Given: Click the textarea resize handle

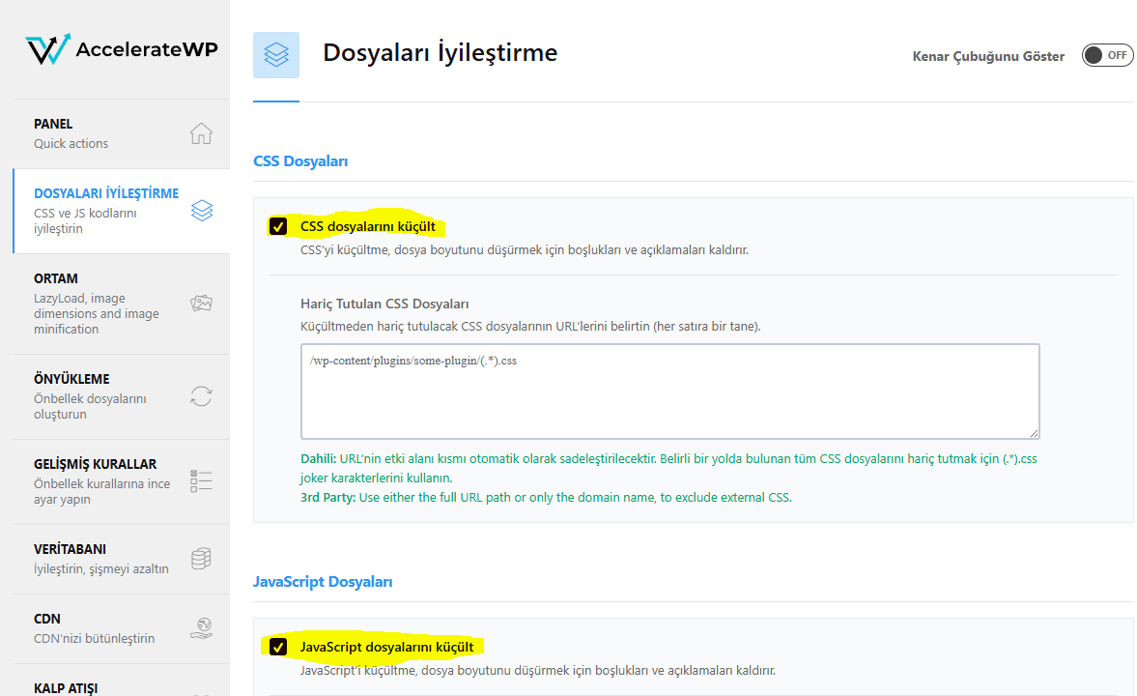Looking at the screenshot, I should point(1034,434).
